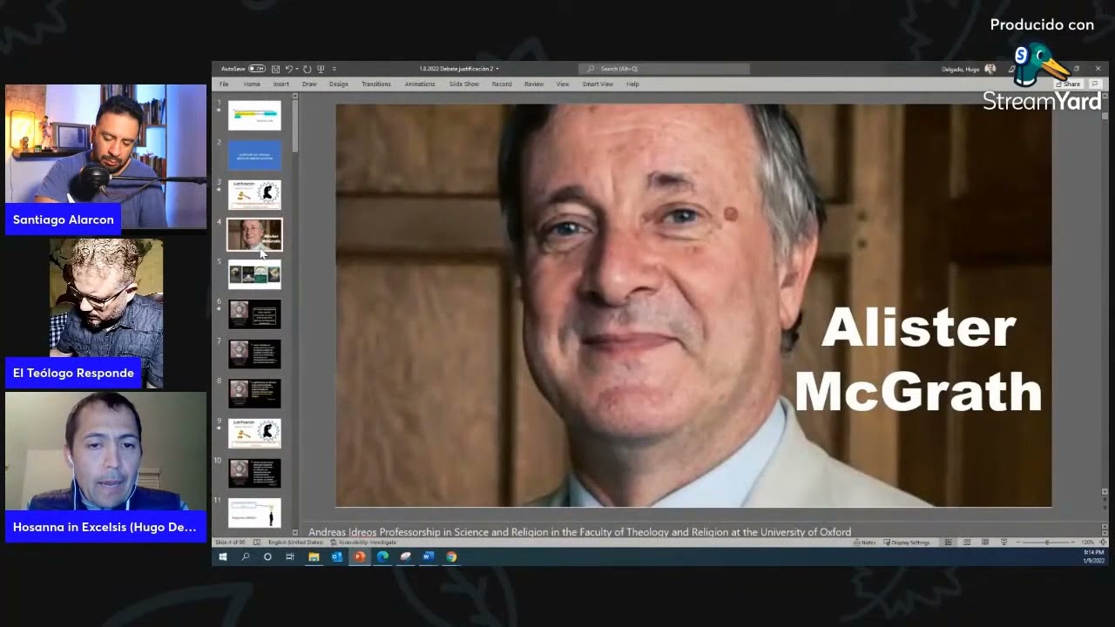Click the Share button
Viewport: 1115px width, 627px height.
coord(1068,84)
